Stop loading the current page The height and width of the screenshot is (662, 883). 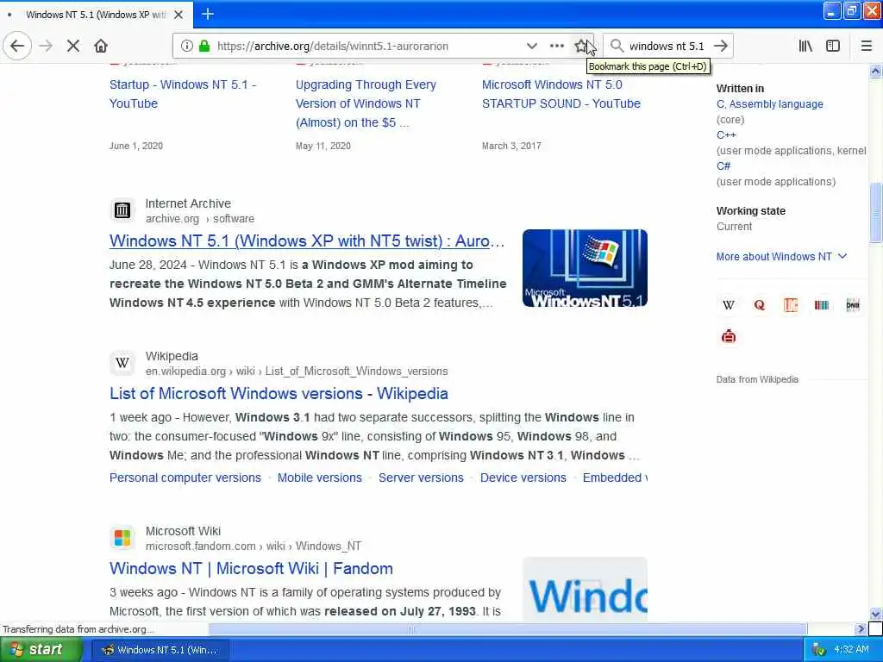73,47
